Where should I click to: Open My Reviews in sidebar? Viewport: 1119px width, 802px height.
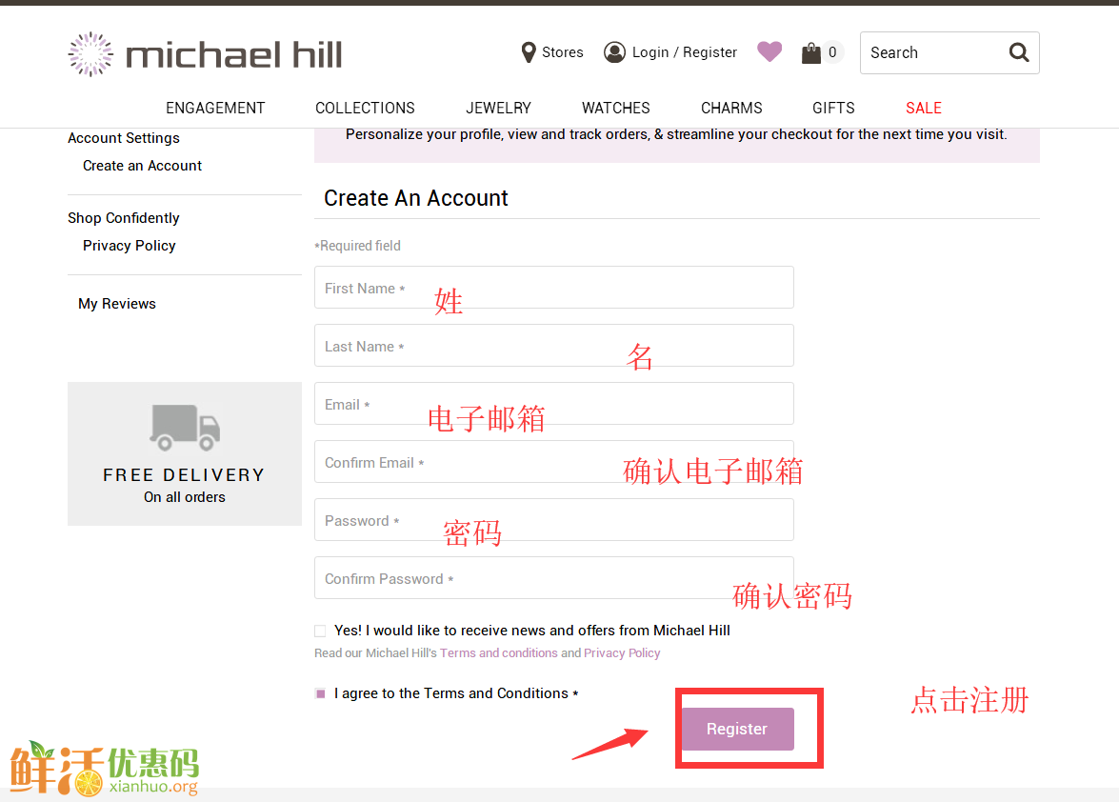[x=117, y=303]
